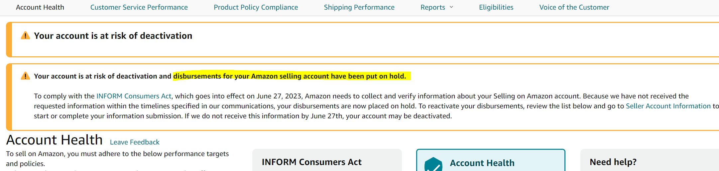This screenshot has height=171, width=719.
Task: Click the first banner's deactivation risk heading
Action: 113,36
